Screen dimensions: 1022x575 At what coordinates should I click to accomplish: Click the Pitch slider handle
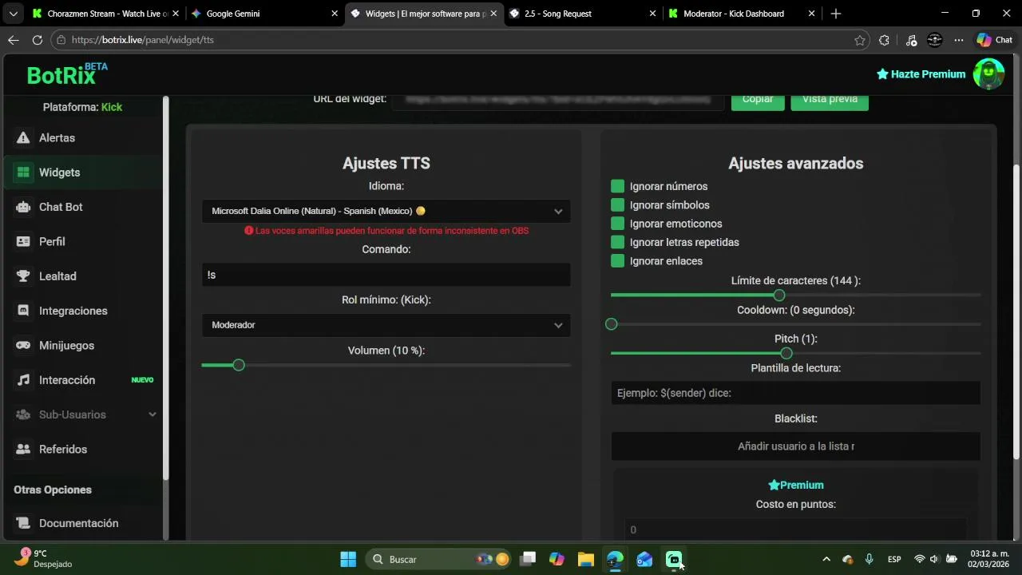click(x=786, y=353)
